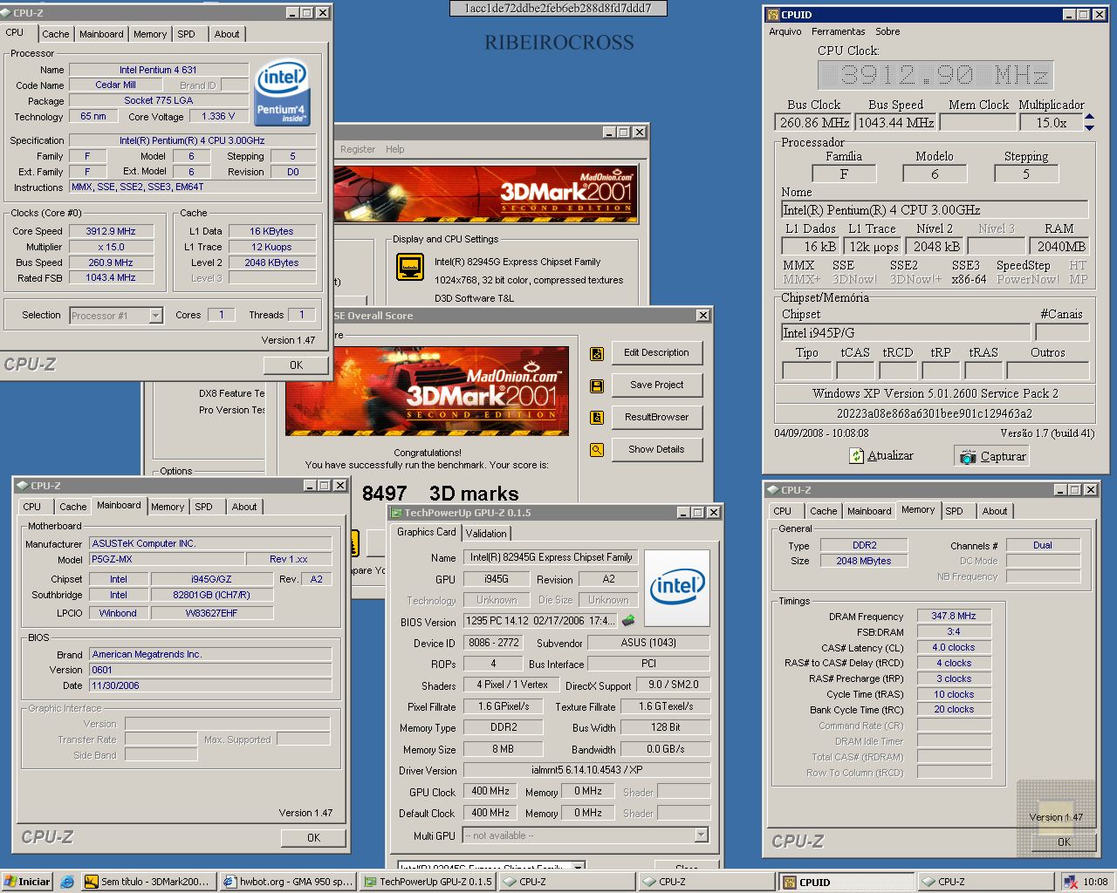Open the Selection Processor #1 dropdown
The image size is (1117, 893).
click(x=155, y=316)
